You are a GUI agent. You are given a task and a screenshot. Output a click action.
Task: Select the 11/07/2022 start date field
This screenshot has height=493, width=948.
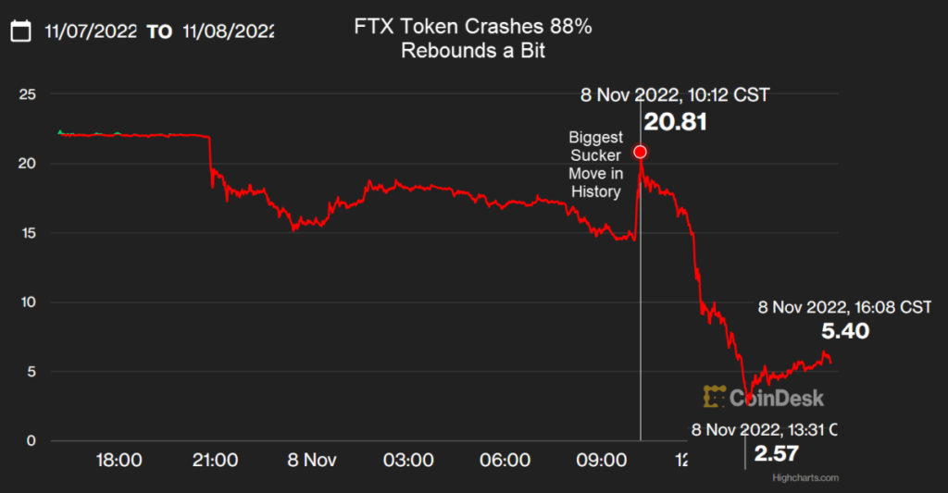point(91,31)
